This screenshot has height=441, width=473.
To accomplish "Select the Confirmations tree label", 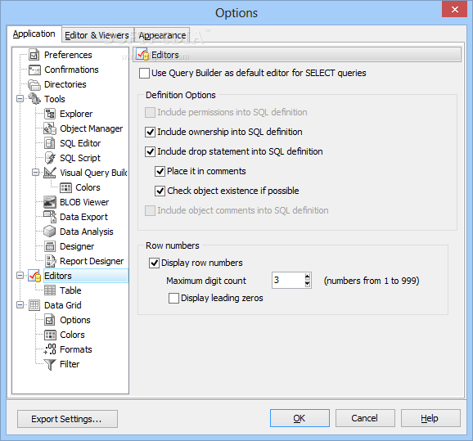I will click(x=71, y=70).
